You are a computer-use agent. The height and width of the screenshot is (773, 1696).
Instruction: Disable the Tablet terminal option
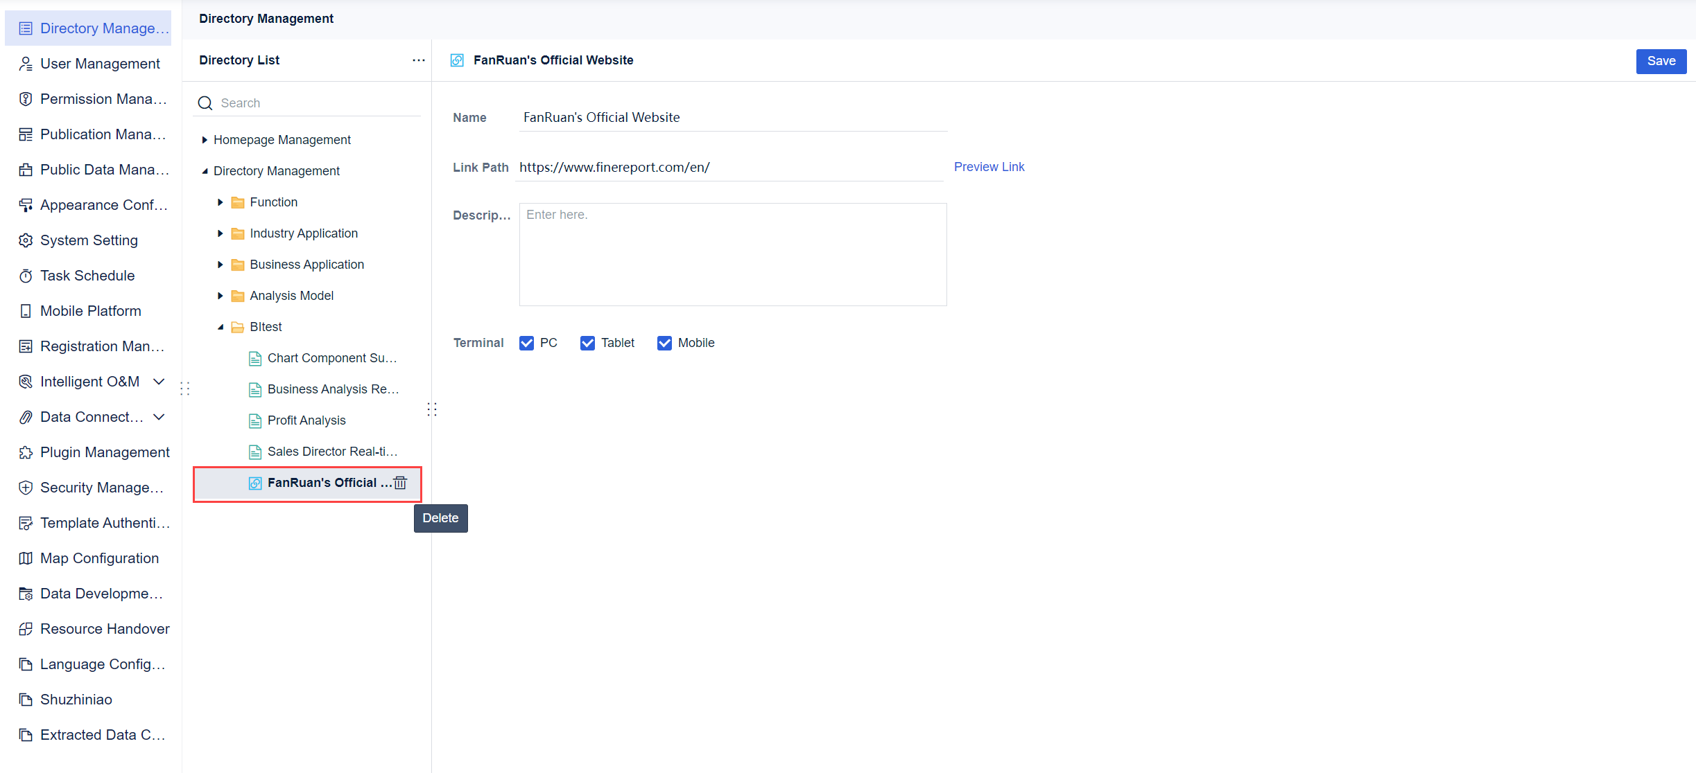coord(588,342)
